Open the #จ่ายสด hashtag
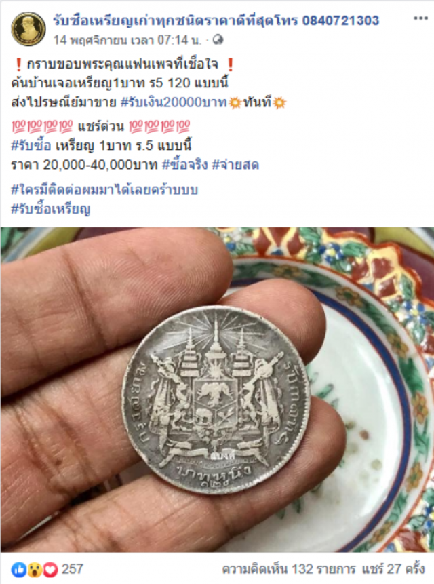This screenshot has height=584, width=434. 235,165
